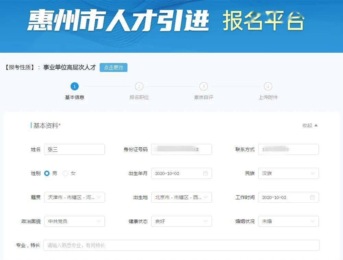This screenshot has height=260, width=343.
Task: Click calendar icon in 出生年月 field
Action: (205, 173)
